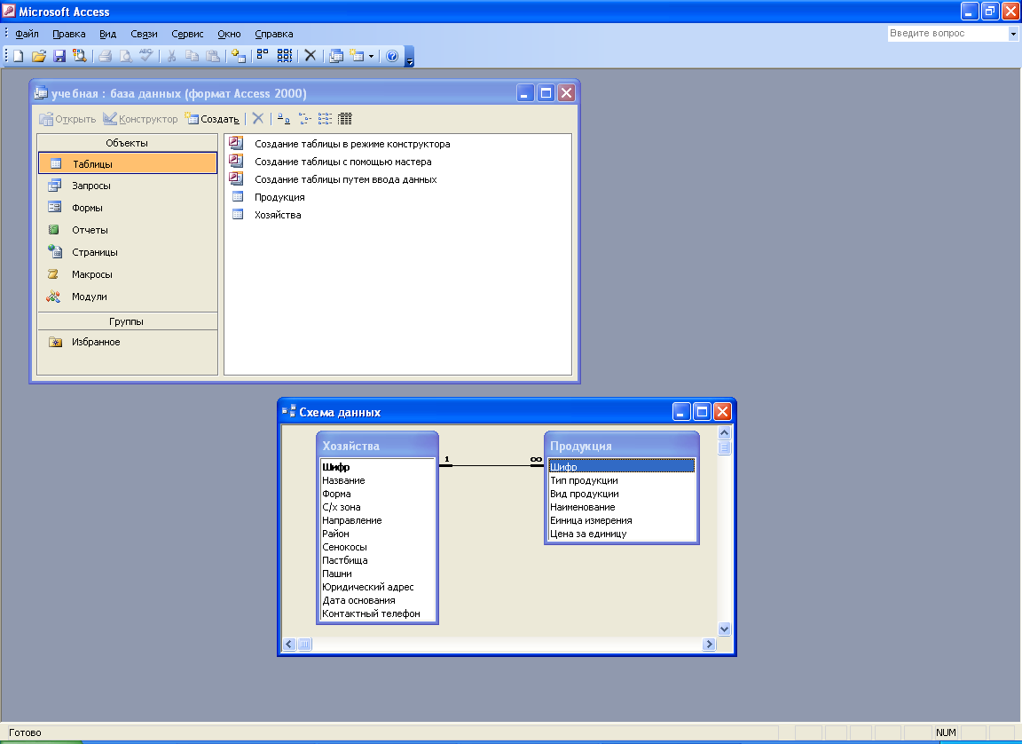Screen dimensions: 1022x744
Task: Click the Help question mark icon
Action: coord(392,56)
